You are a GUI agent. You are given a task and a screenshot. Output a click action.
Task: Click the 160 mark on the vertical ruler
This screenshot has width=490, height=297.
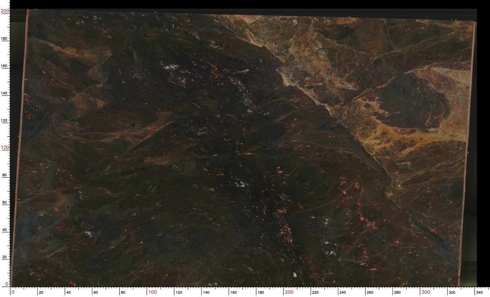click(x=5, y=66)
